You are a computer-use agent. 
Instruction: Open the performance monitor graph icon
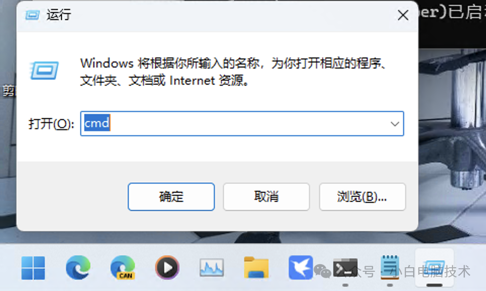pos(212,267)
